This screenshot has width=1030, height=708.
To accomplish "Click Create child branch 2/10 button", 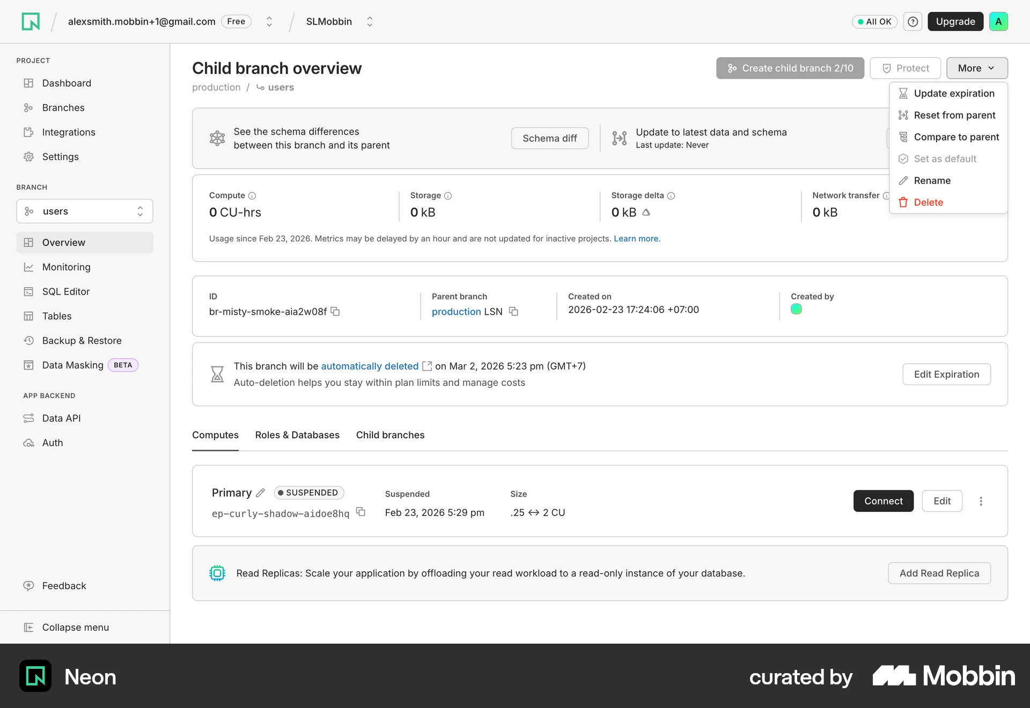I will (790, 68).
